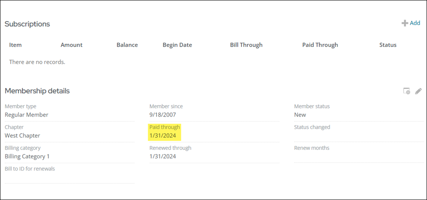Click the empty Renew months field
Image resolution: width=427 pixels, height=200 pixels.
tap(358, 157)
